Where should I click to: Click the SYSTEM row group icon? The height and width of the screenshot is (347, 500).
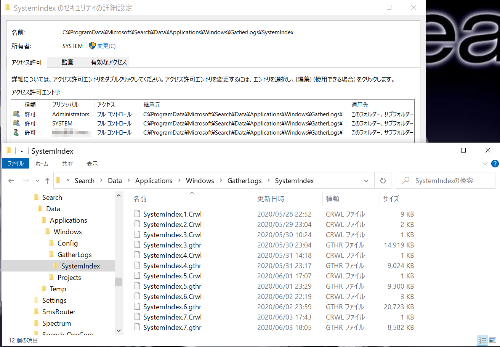point(16,123)
